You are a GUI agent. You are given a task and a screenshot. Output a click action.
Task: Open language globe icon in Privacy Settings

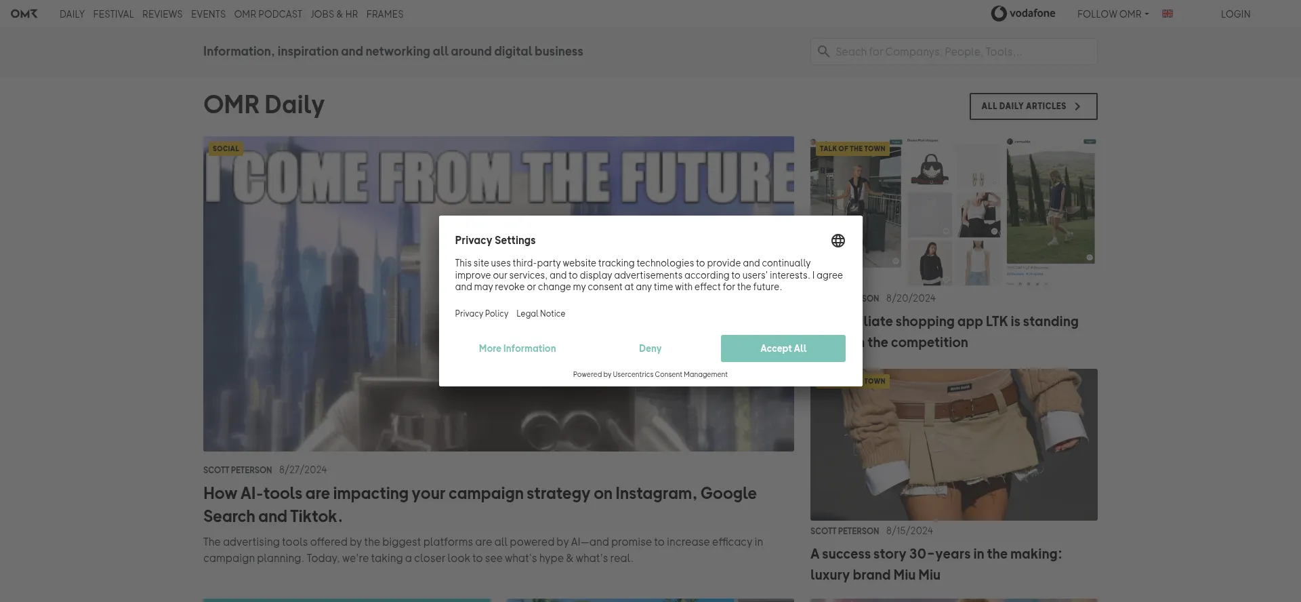point(838,241)
